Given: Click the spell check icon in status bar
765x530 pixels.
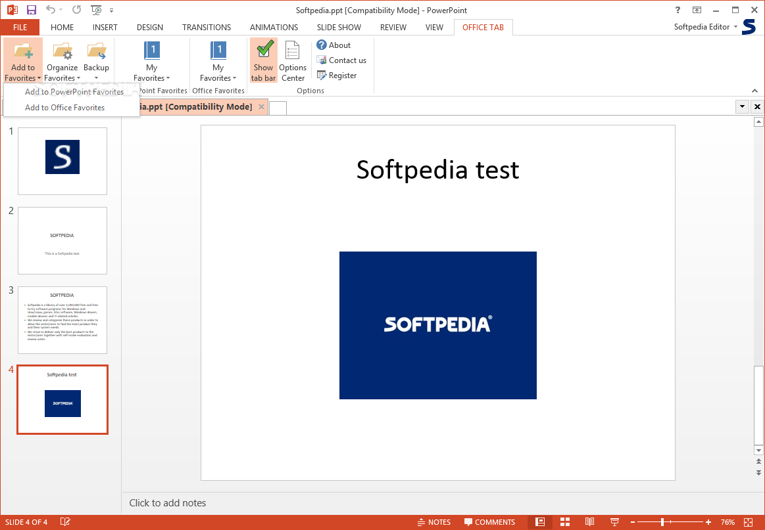Looking at the screenshot, I should pyautogui.click(x=65, y=521).
